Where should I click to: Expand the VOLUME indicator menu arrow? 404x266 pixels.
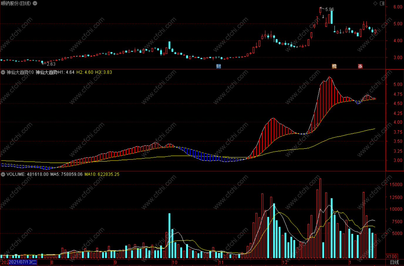pos(3,174)
